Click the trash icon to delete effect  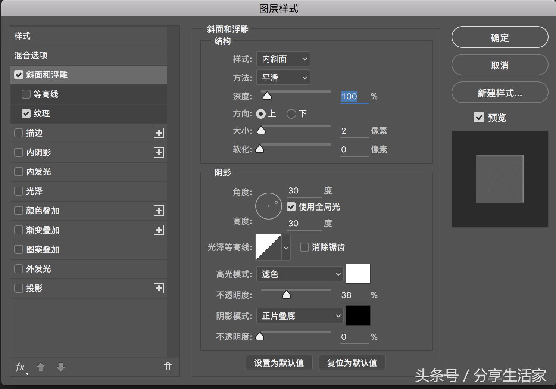[168, 367]
